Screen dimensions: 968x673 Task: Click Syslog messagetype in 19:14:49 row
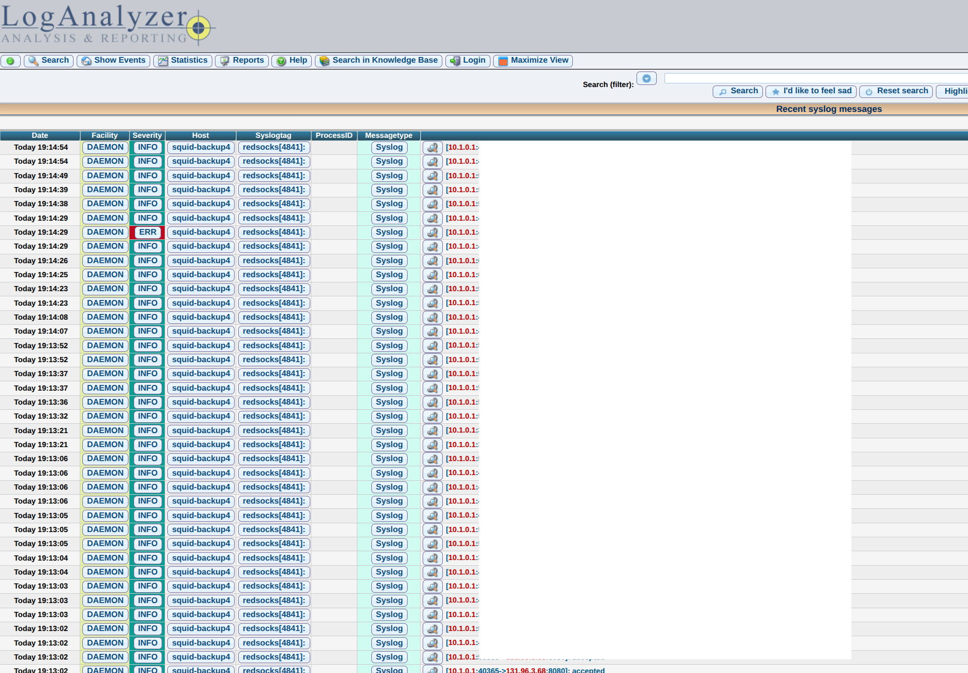[389, 176]
